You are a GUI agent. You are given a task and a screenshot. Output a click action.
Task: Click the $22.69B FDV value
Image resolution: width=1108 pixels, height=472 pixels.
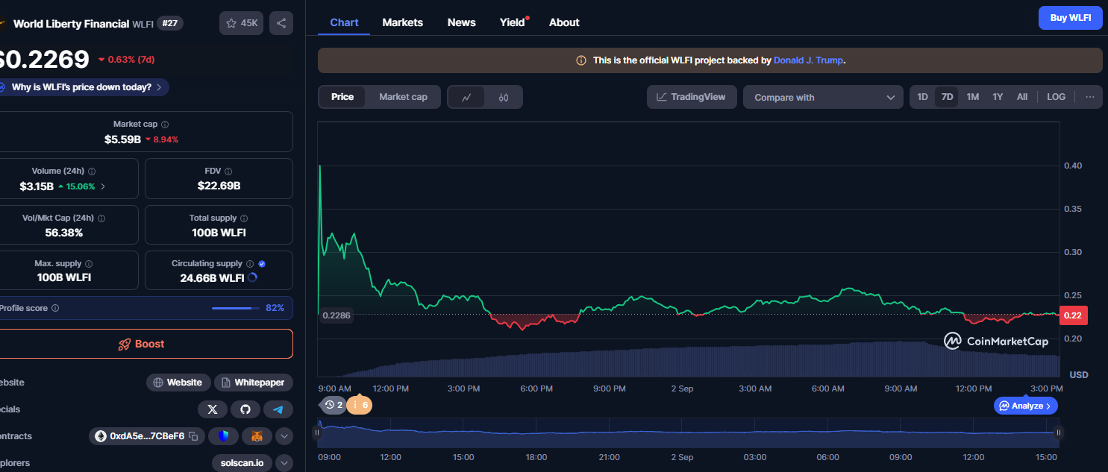coord(219,186)
